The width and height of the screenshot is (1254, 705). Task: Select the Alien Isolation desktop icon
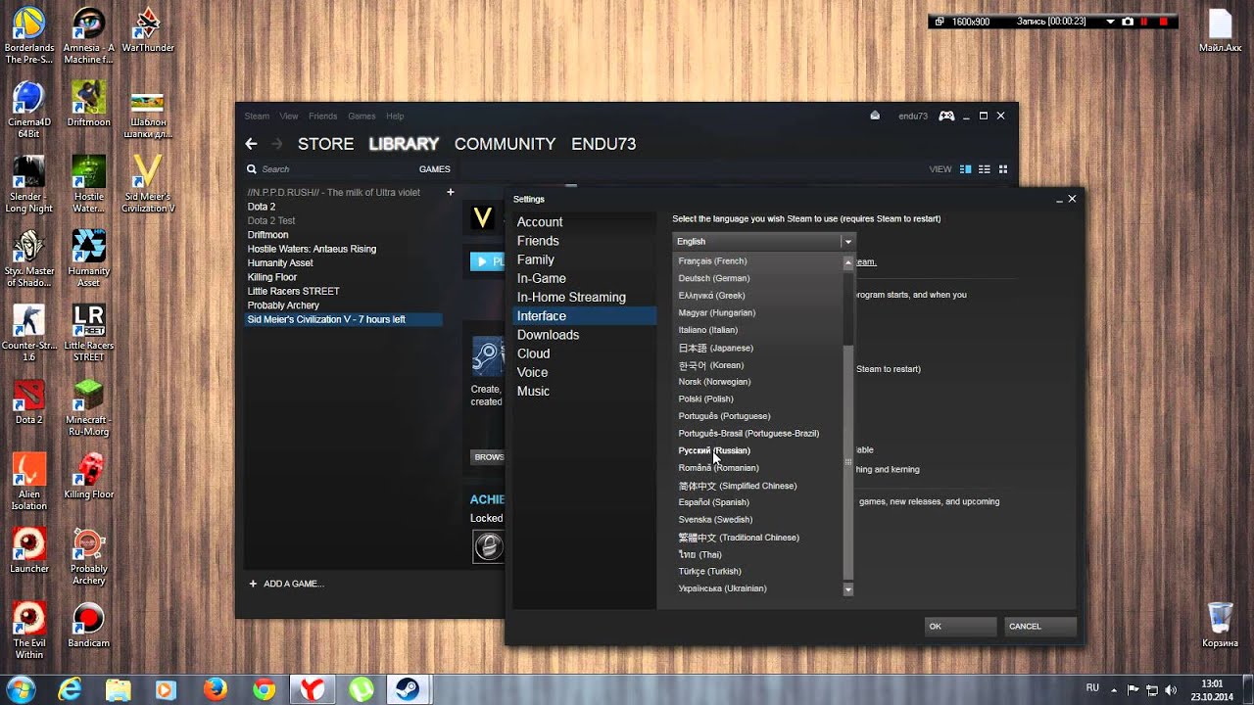point(29,482)
